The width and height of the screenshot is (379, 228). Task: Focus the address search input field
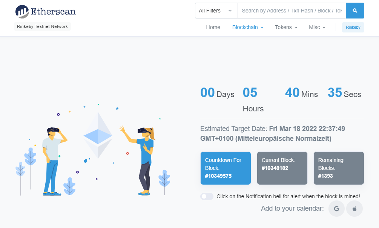[x=292, y=11]
